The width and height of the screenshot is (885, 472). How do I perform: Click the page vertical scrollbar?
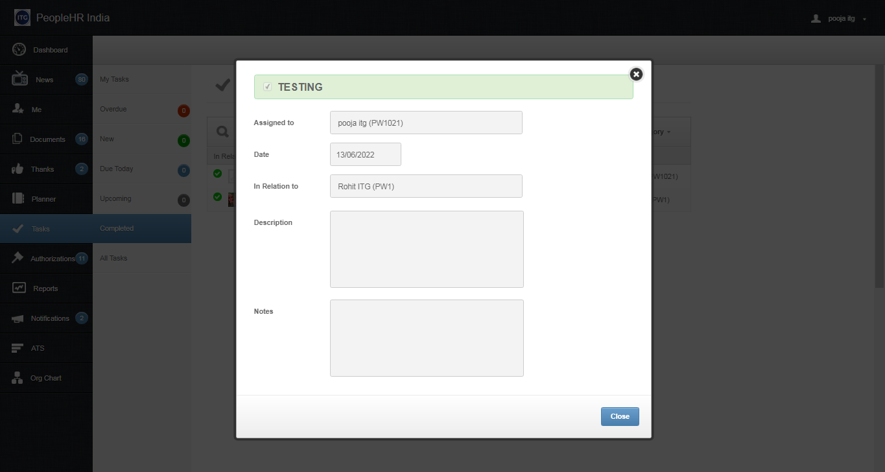click(880, 176)
